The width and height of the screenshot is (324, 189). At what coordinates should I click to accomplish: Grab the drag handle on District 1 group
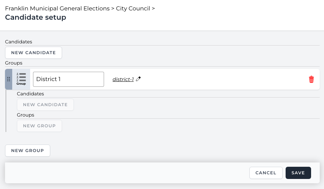point(9,79)
